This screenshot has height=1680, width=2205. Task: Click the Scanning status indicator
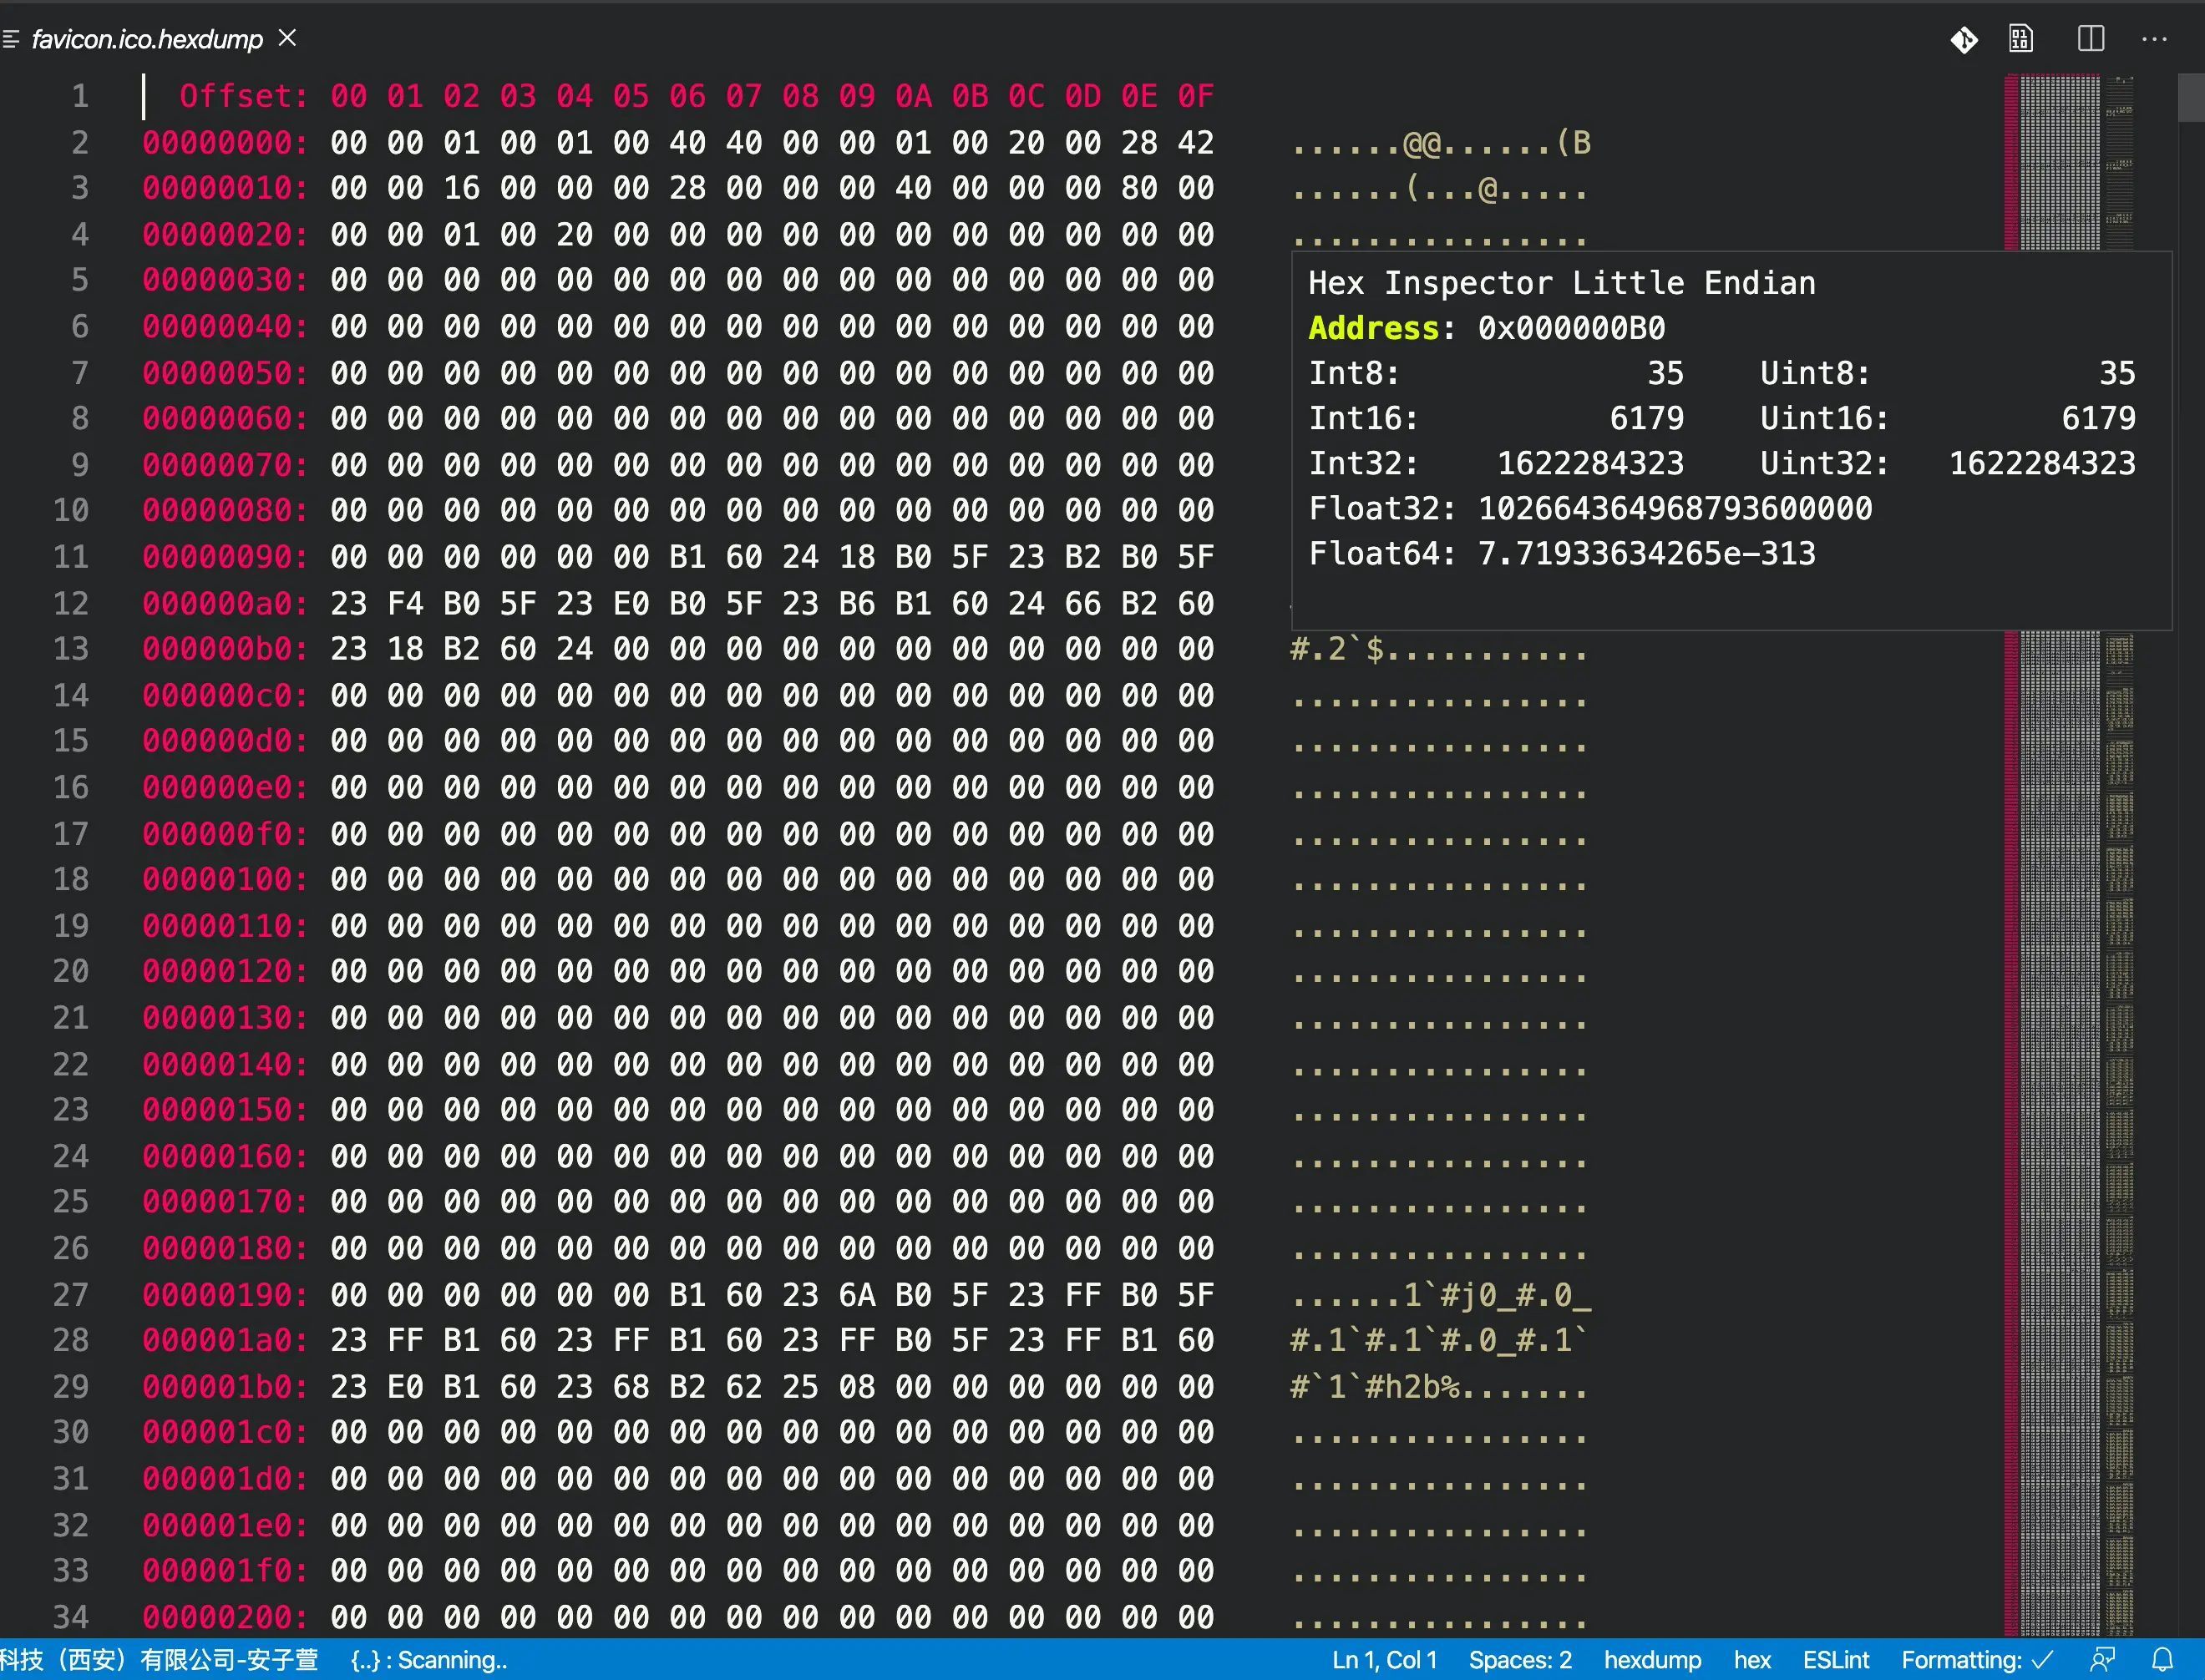click(429, 1660)
